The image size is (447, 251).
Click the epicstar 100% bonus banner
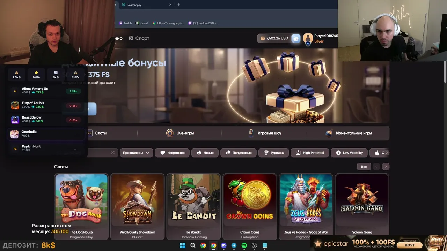[379, 243]
